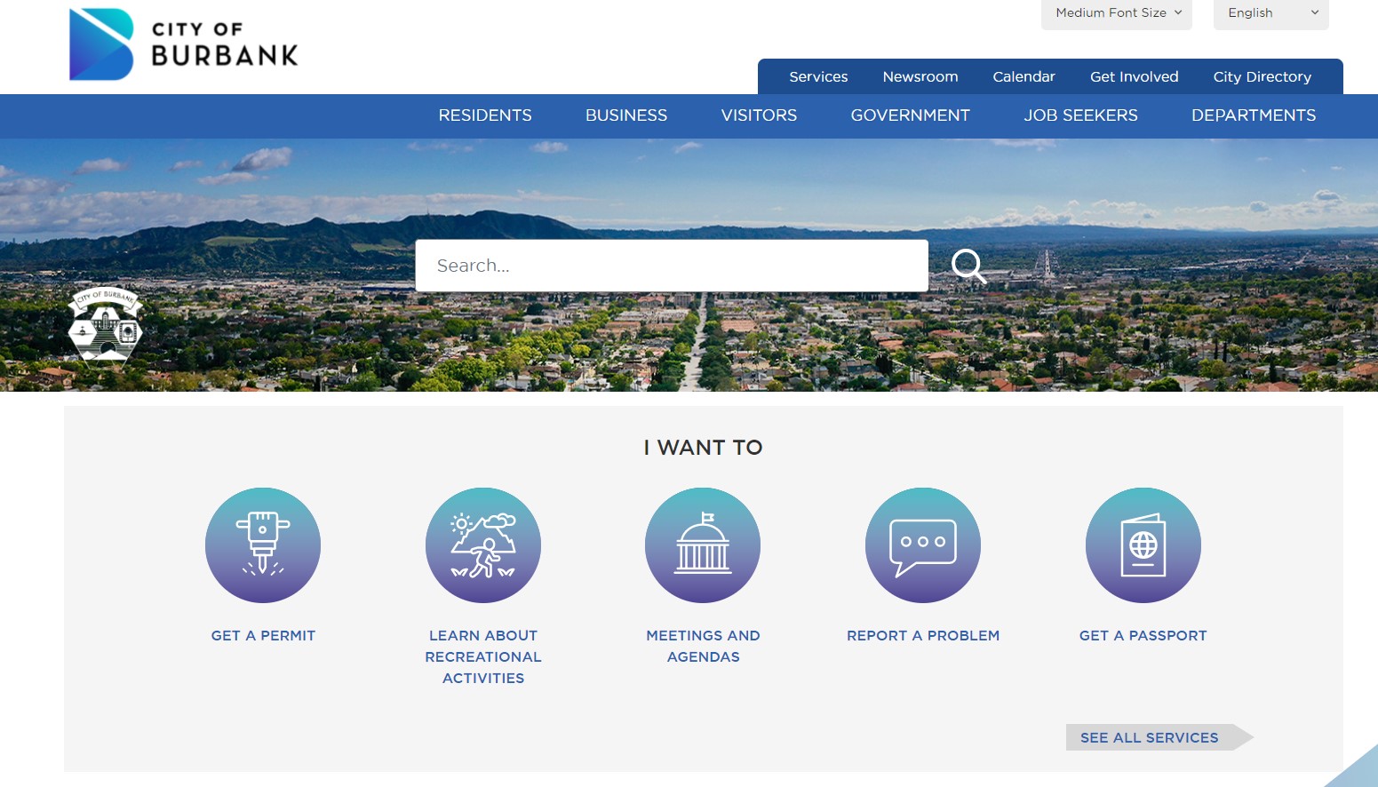Open the Government navigation menu
The image size is (1378, 787).
[910, 115]
